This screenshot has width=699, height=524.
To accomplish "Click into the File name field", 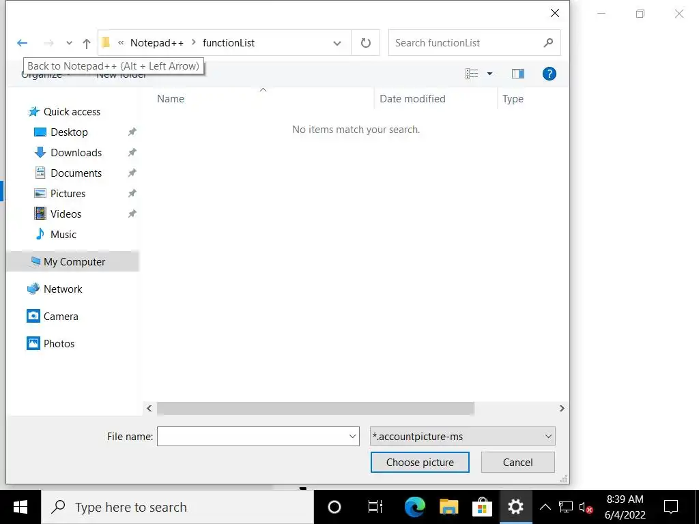I will point(252,436).
